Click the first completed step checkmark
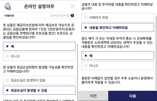The image size is (157, 101). (52, 16)
